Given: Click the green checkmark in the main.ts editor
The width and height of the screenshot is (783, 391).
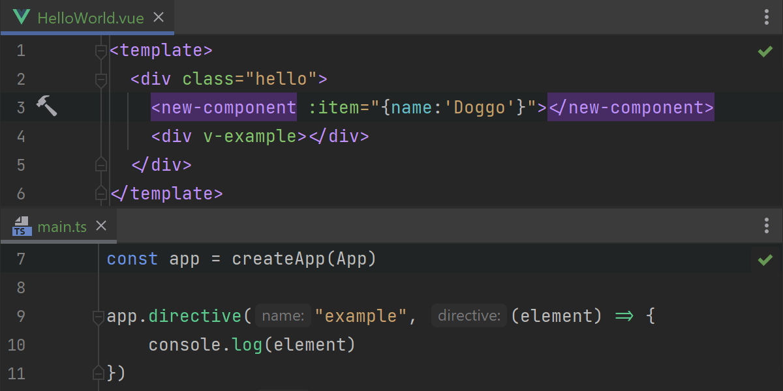Looking at the screenshot, I should tap(765, 260).
